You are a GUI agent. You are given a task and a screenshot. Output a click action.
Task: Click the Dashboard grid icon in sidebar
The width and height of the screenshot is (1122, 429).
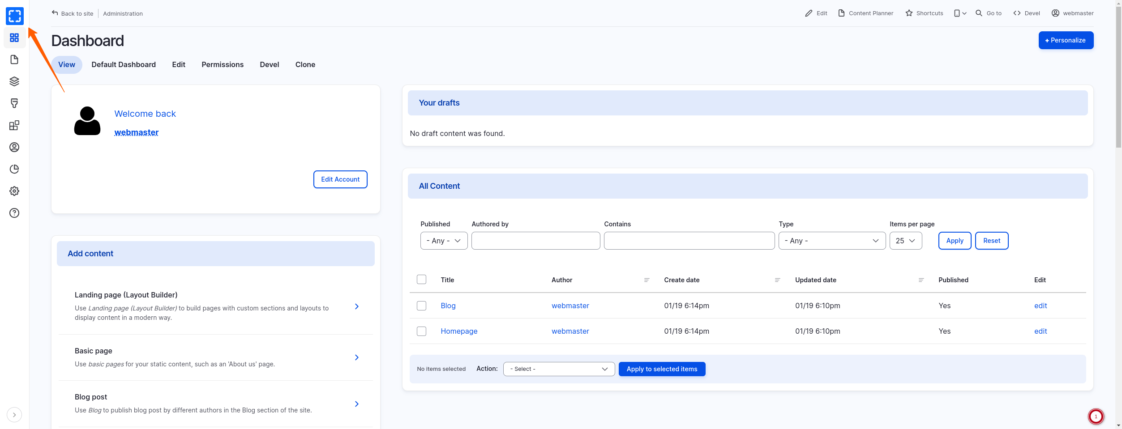(14, 38)
